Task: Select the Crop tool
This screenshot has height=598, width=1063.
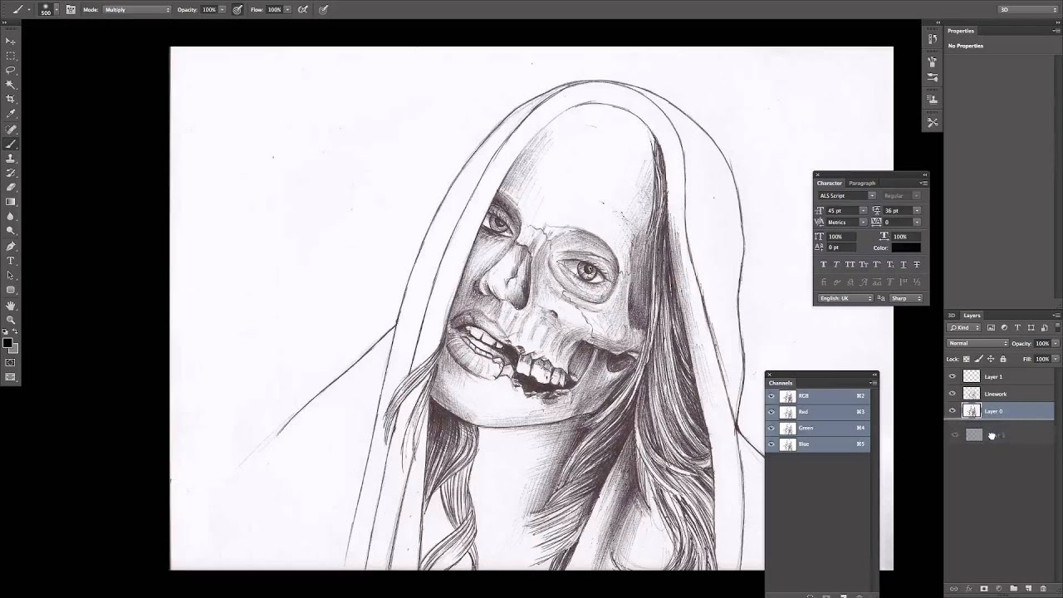Action: (x=11, y=99)
